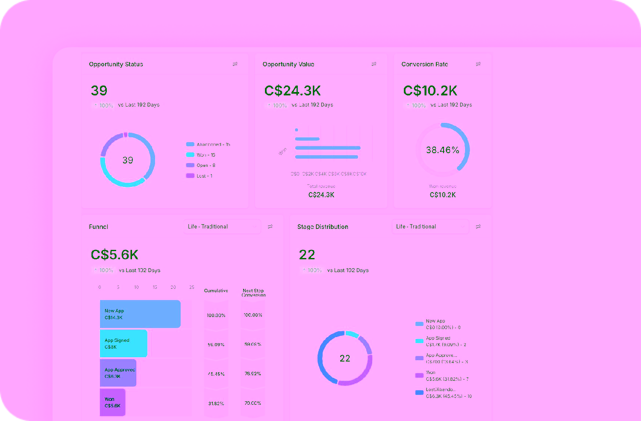Click the Lost legend color swatch
641x421 pixels.
(190, 176)
